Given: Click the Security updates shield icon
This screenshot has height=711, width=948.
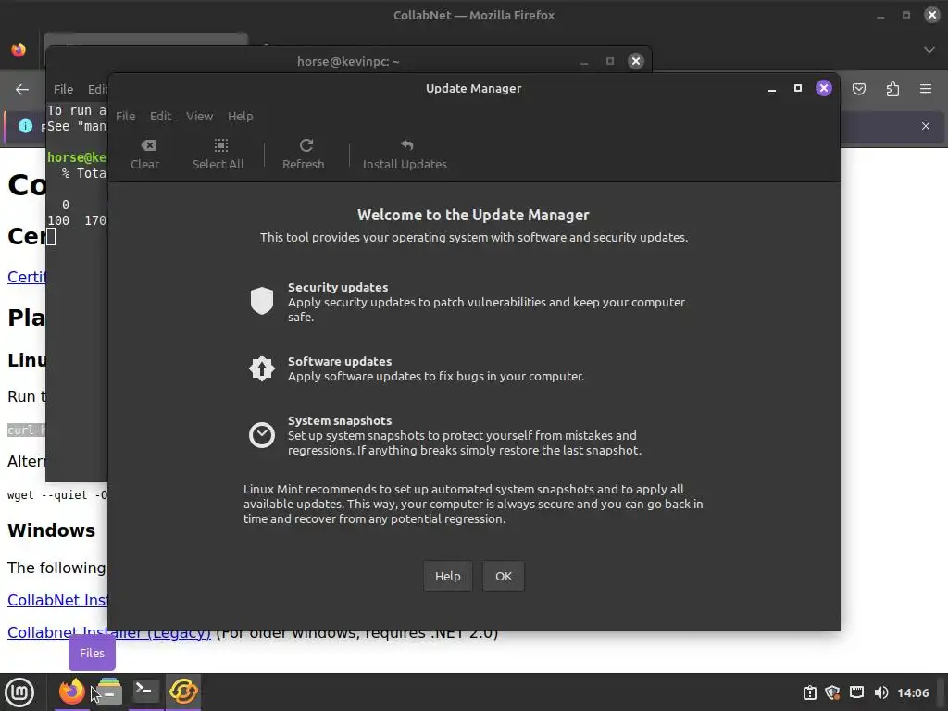Looking at the screenshot, I should [262, 301].
